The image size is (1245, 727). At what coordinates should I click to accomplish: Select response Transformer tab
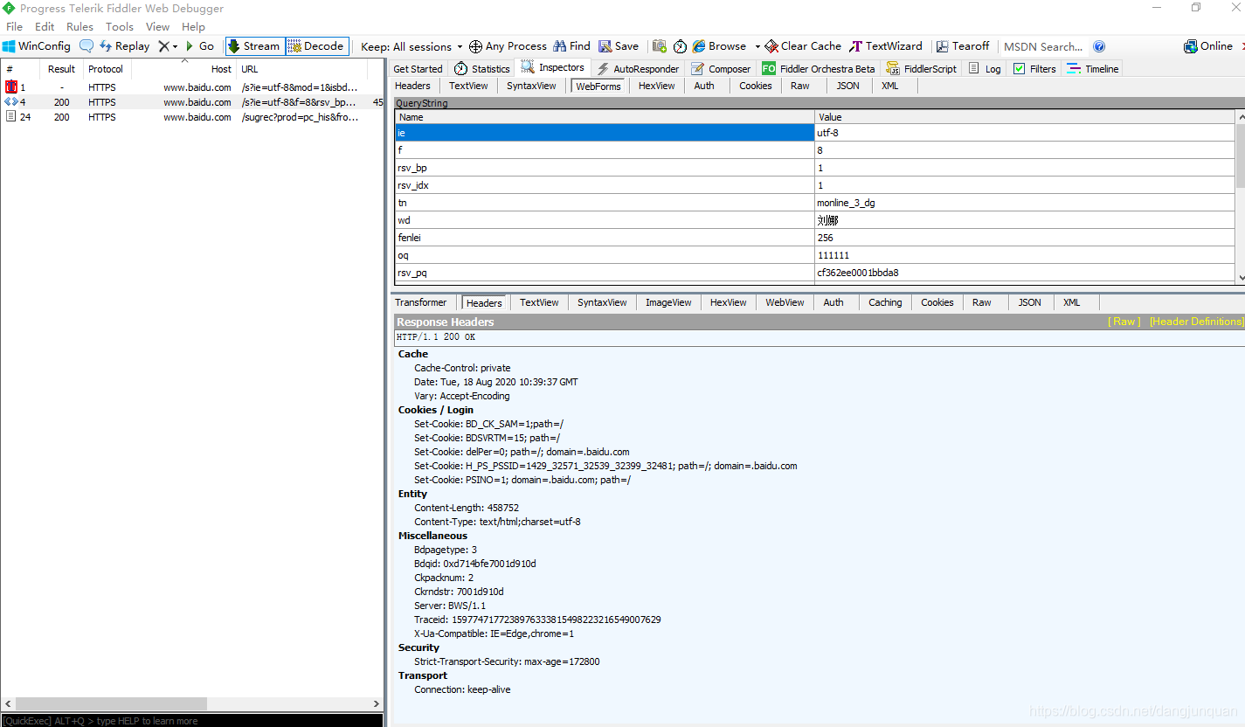pos(421,302)
